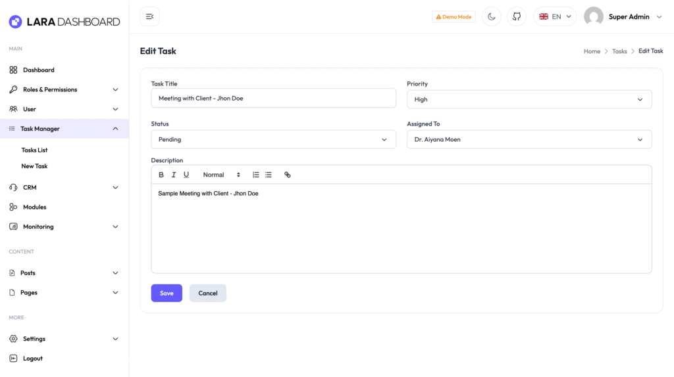The width and height of the screenshot is (674, 377).
Task: Insert bullet list in description
Action: point(269,175)
